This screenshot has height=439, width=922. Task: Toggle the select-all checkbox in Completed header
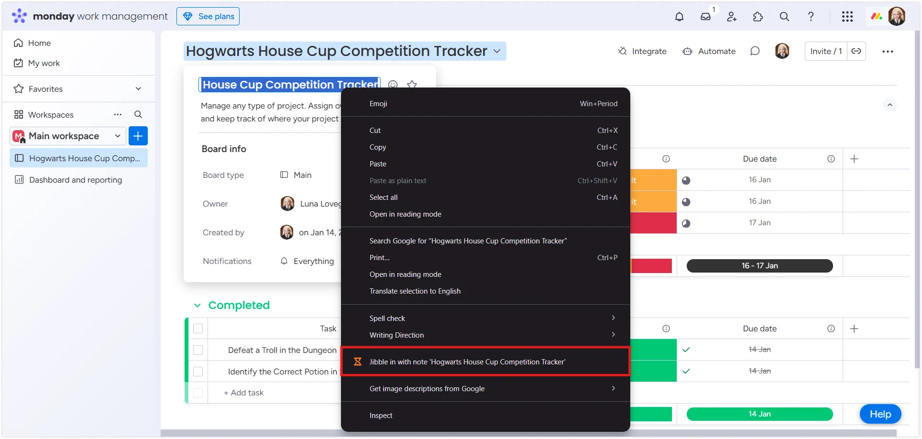[x=198, y=329]
